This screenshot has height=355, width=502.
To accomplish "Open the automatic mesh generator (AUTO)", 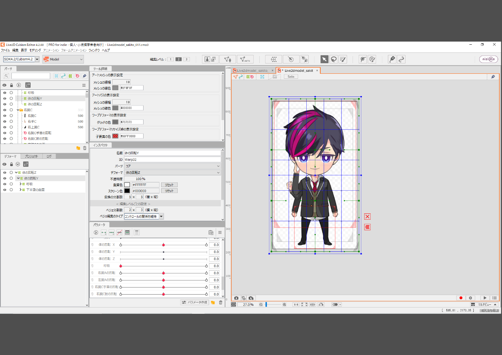I will pos(245,59).
